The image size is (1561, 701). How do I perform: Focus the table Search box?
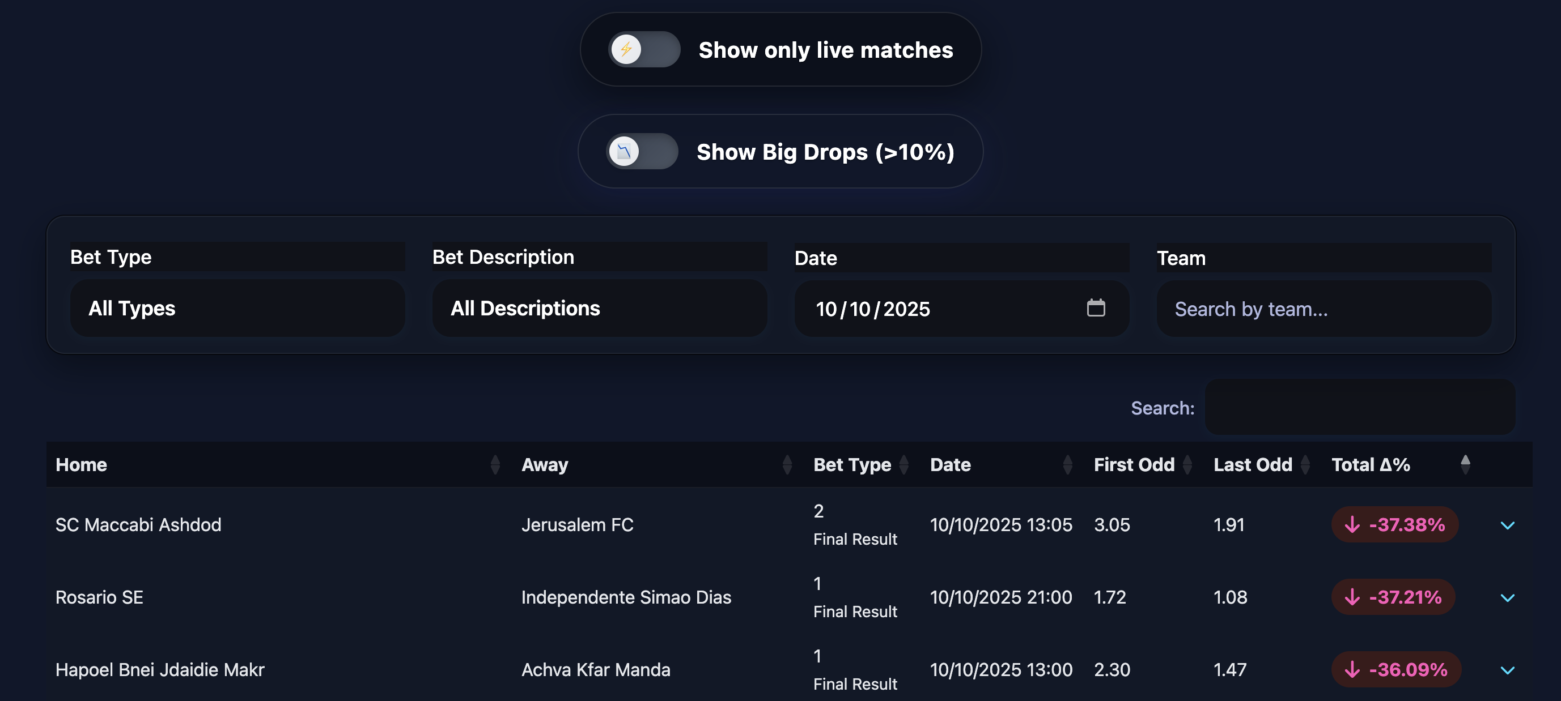(1360, 407)
